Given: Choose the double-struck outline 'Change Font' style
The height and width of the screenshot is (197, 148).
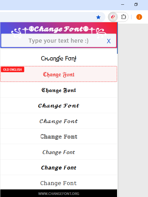Looking at the screenshot, I should [x=59, y=136].
